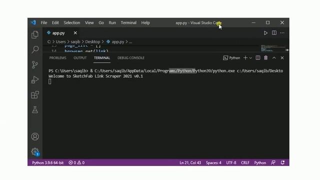
Task: Open the Run menu
Action: point(112,22)
